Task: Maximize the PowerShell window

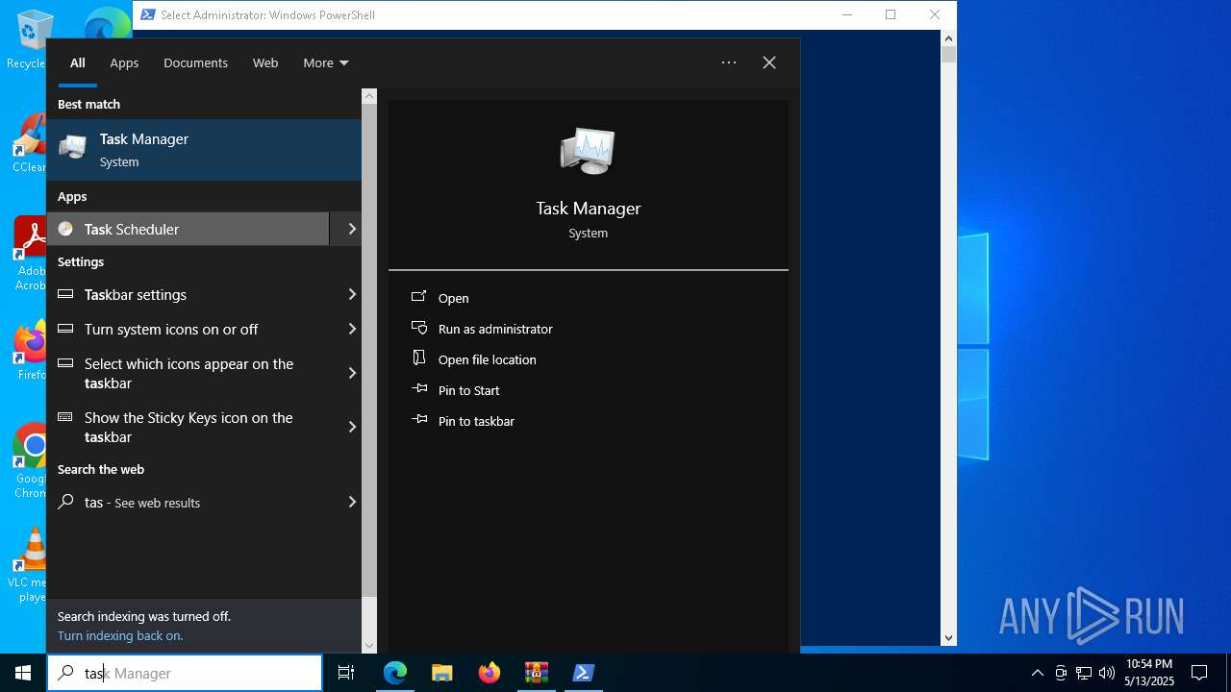Action: (891, 14)
